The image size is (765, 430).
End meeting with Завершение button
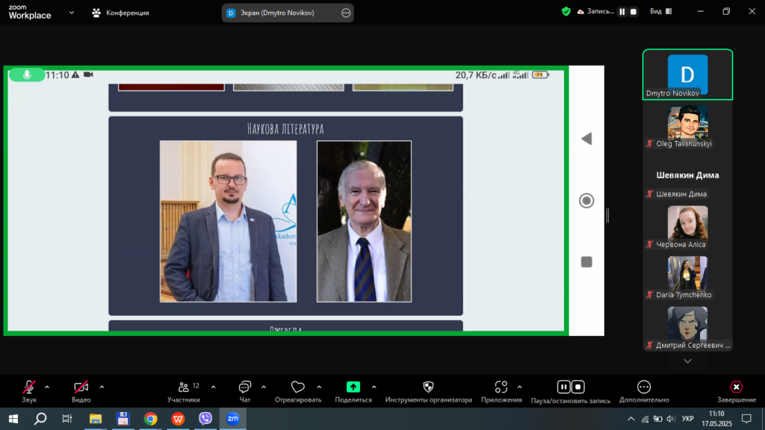tap(736, 391)
